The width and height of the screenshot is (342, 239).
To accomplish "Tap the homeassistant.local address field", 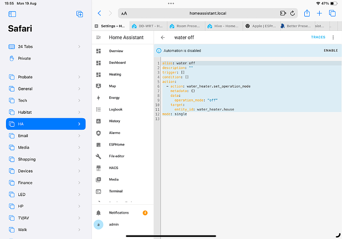I will coord(208,13).
